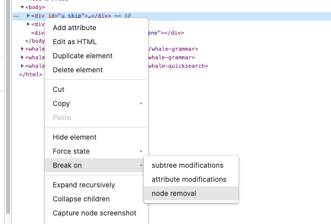The height and width of the screenshot is (224, 331).
Task: Click the ellipsis icon beside the selected row
Action: 17,16
